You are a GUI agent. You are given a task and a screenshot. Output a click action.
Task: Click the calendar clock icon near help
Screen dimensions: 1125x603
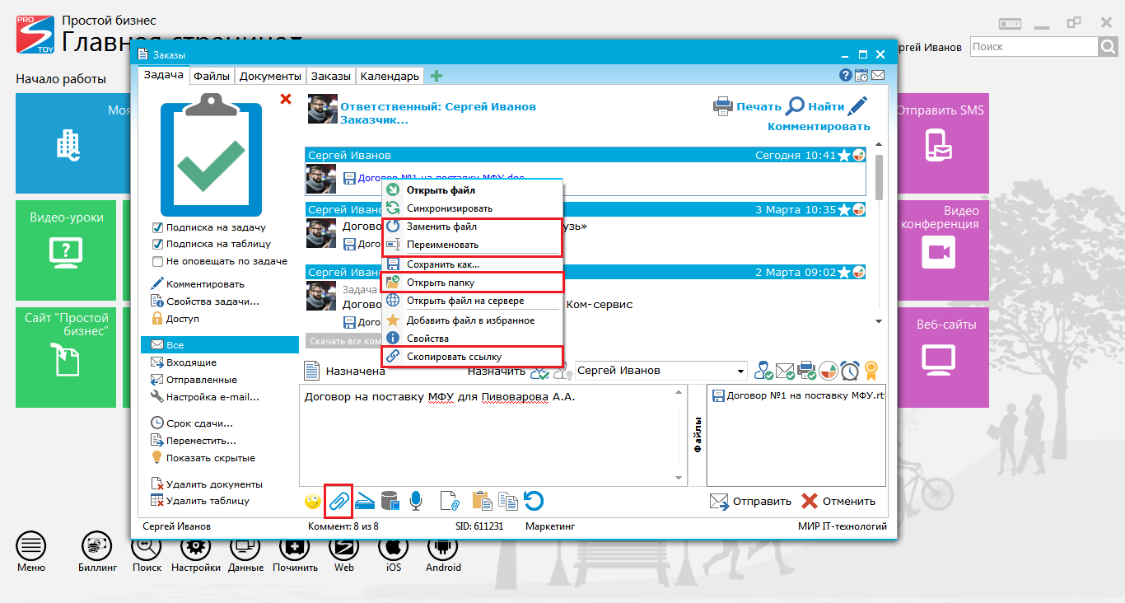tap(861, 75)
